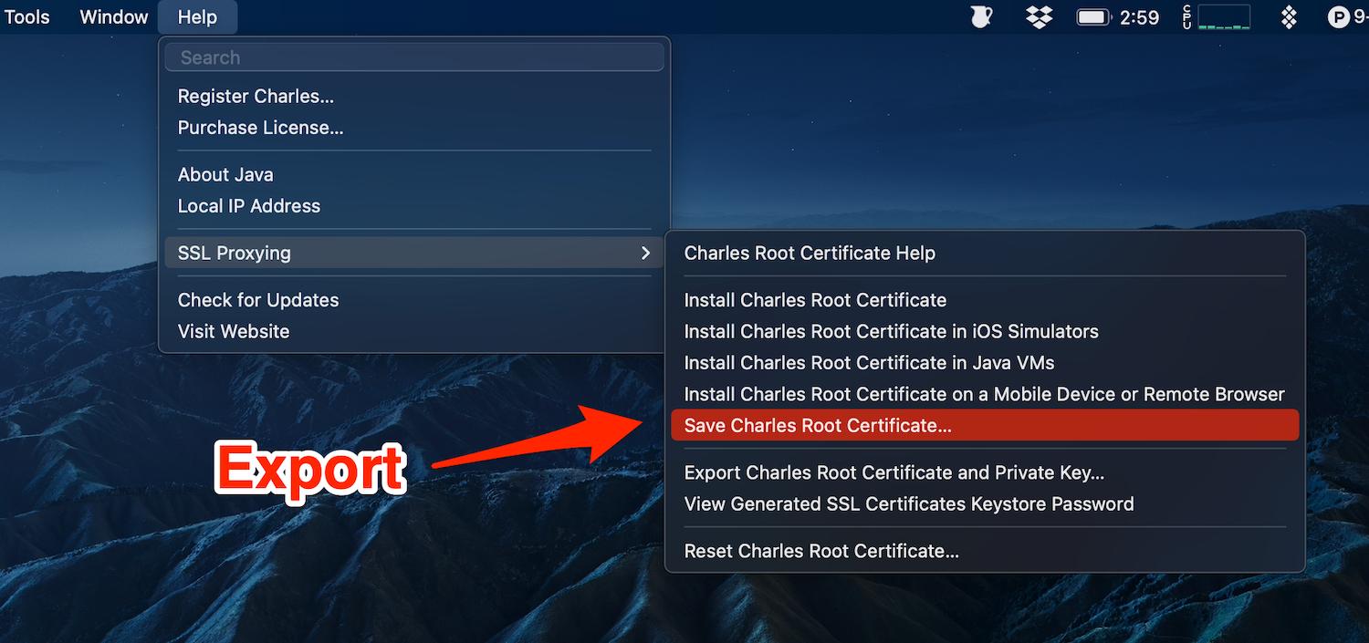Screen dimensions: 1369x643
Task: Click the circled P menu bar icon
Action: pyautogui.click(x=1339, y=17)
